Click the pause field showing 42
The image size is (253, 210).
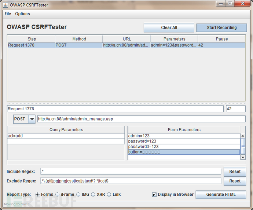pyautogui.click(x=236, y=109)
